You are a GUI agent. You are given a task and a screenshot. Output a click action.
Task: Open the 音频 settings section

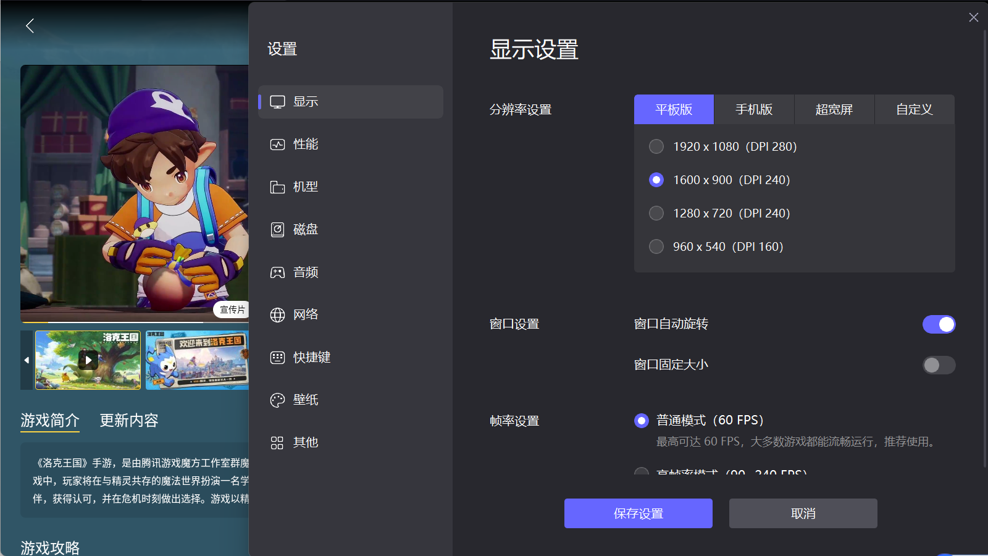pyautogui.click(x=351, y=272)
